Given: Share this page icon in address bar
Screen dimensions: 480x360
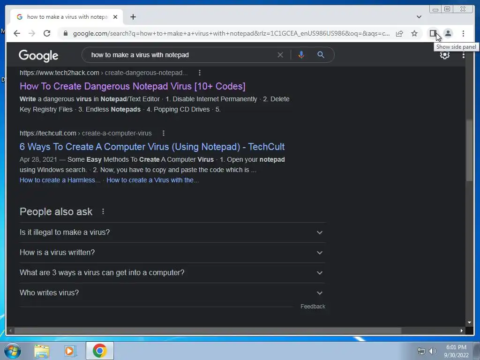Looking at the screenshot, I should tap(399, 33).
